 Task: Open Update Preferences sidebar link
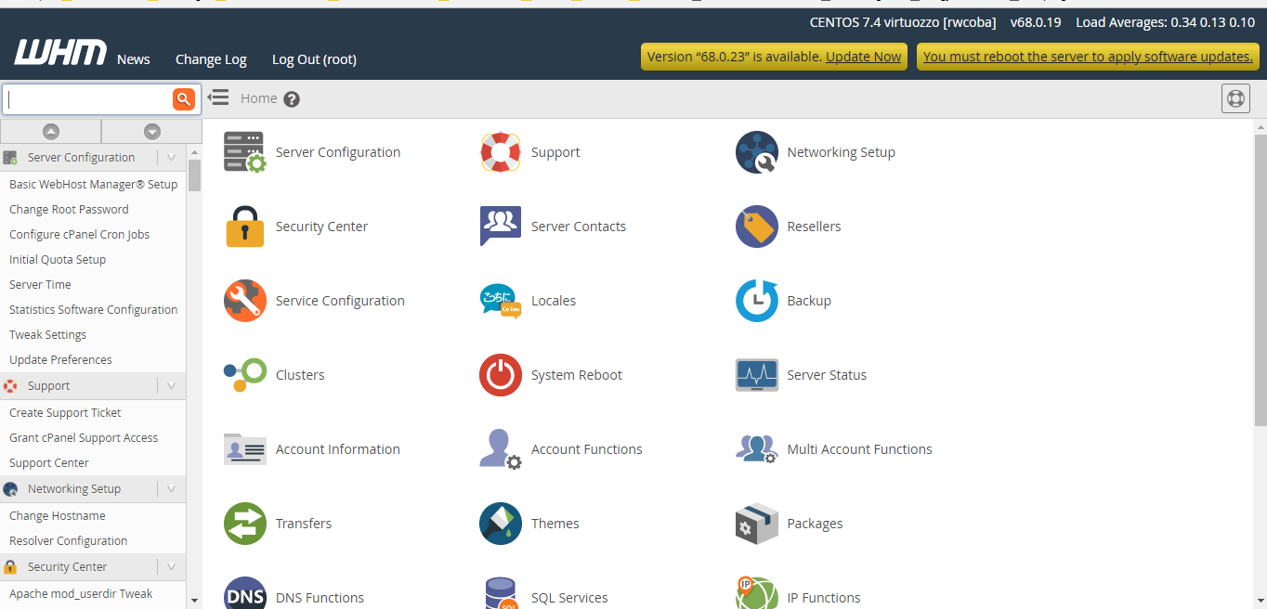(60, 360)
